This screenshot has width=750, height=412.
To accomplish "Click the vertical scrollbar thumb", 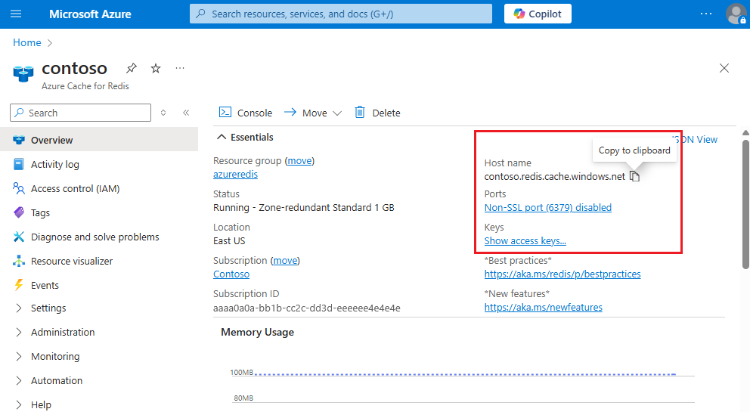I will 745,204.
